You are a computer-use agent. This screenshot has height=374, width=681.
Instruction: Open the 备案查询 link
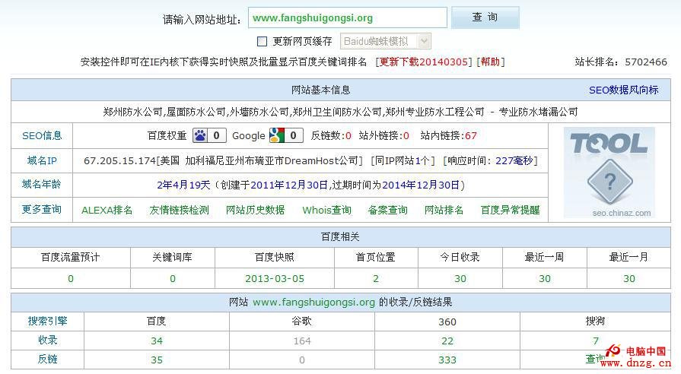point(387,210)
